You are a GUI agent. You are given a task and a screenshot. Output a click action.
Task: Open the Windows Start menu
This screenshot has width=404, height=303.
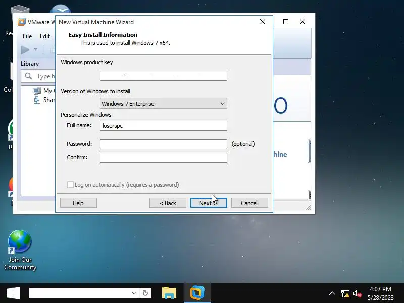click(14, 293)
